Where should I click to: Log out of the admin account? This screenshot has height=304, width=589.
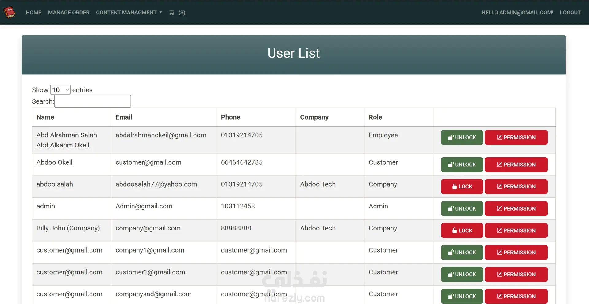[570, 13]
